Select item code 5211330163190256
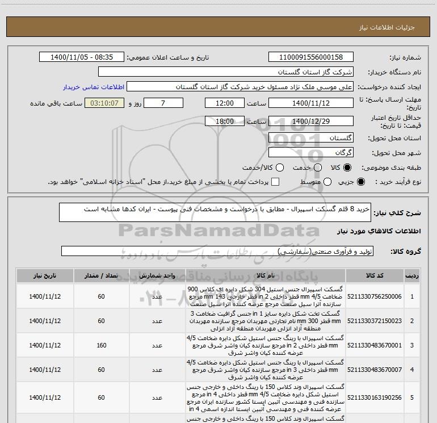The image size is (437, 423). click(375, 397)
